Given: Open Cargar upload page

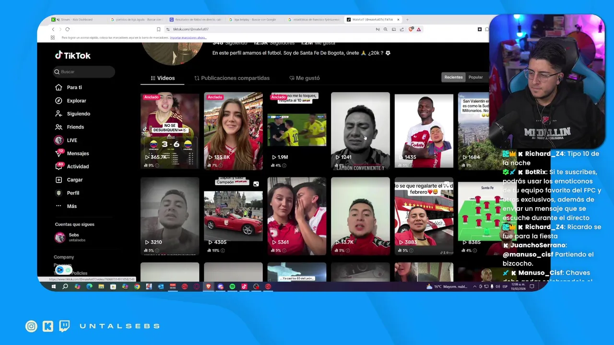Looking at the screenshot, I should point(69,180).
